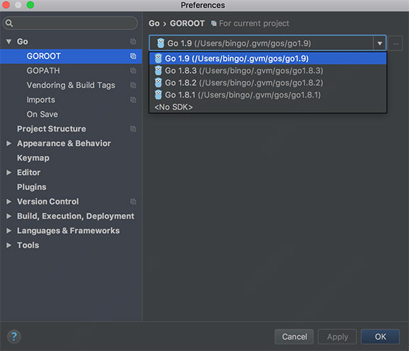Screen dimensions: 409x351
Task: Collapse the Go settings section
Action: (9, 42)
